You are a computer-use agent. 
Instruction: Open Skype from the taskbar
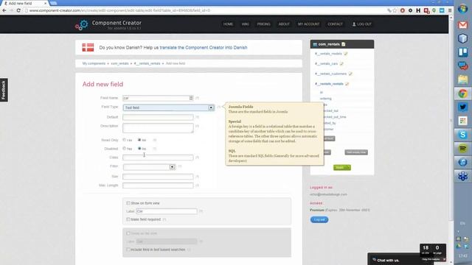pyautogui.click(x=462, y=134)
